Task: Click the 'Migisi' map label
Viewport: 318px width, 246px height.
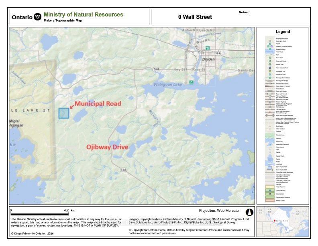Action: point(14,121)
